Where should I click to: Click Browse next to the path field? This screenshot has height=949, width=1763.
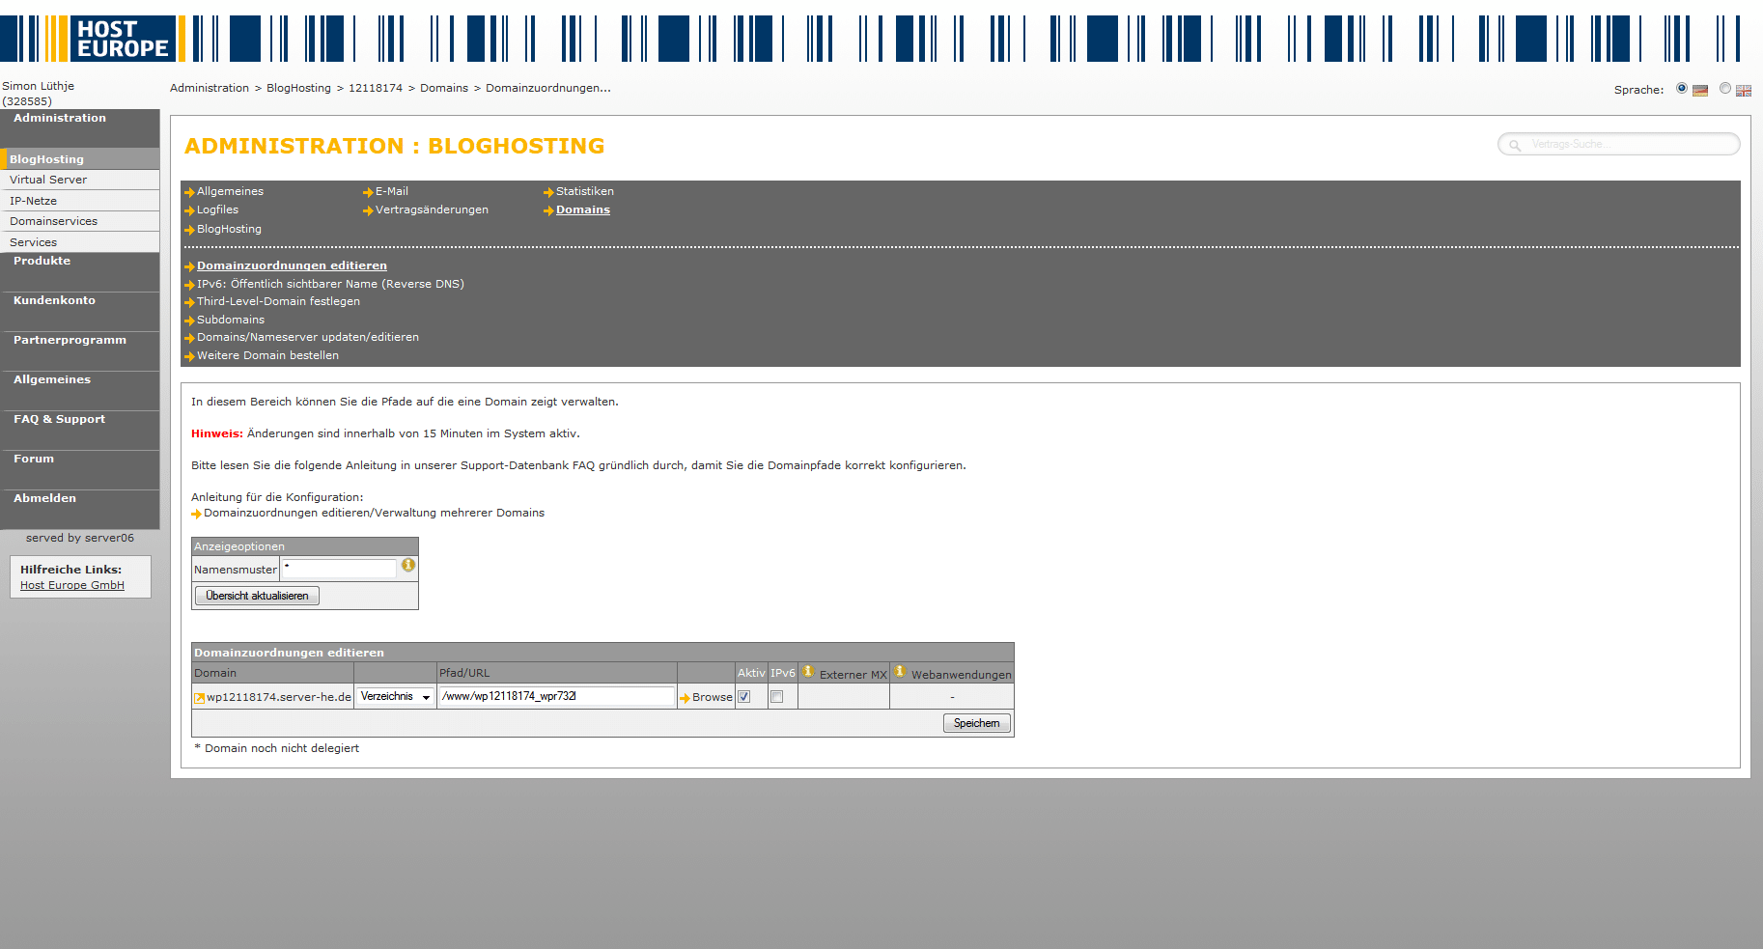[x=712, y=697]
